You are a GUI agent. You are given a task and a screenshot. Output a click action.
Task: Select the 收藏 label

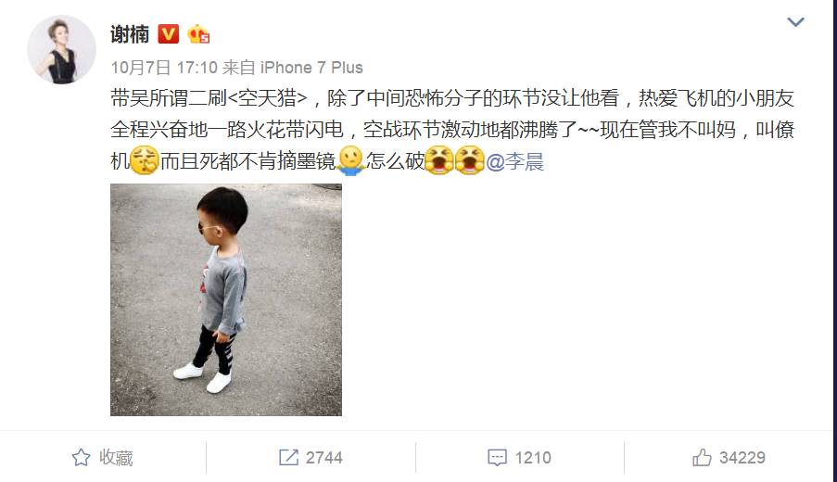pyautogui.click(x=116, y=458)
